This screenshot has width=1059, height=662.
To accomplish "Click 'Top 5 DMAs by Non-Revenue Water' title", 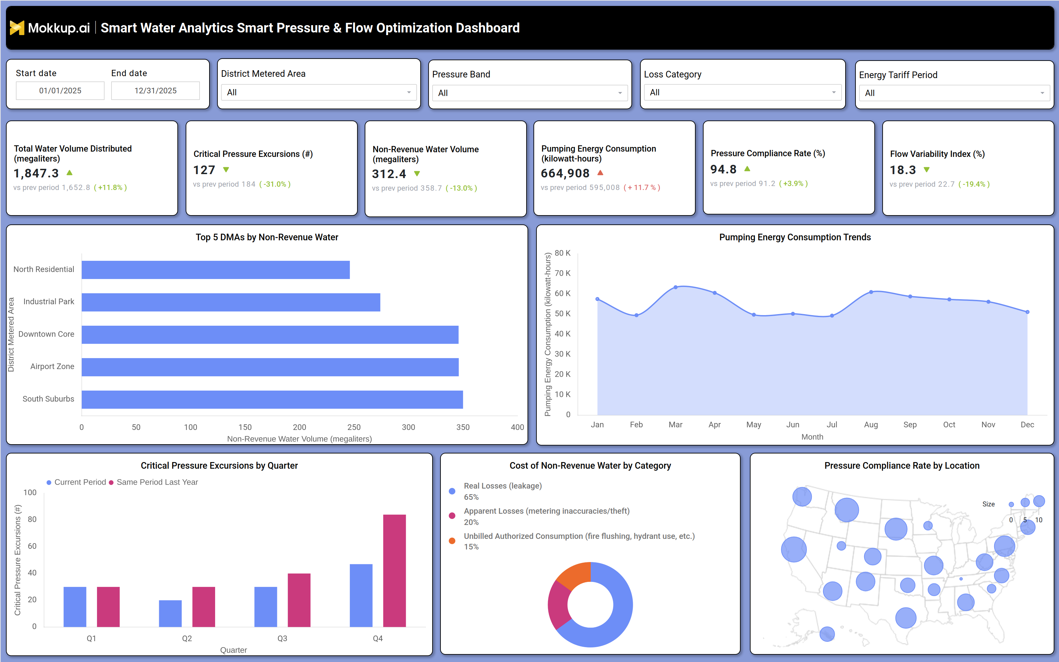I will [x=267, y=237].
